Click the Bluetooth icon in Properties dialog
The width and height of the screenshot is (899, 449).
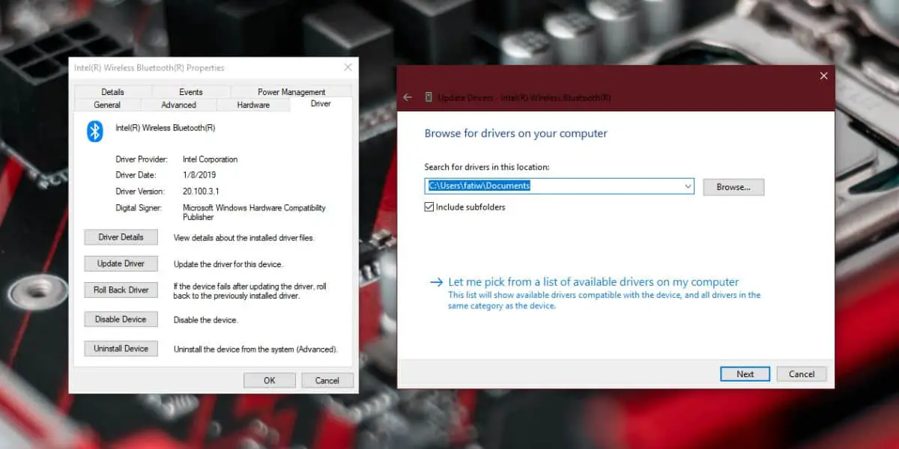pos(94,131)
